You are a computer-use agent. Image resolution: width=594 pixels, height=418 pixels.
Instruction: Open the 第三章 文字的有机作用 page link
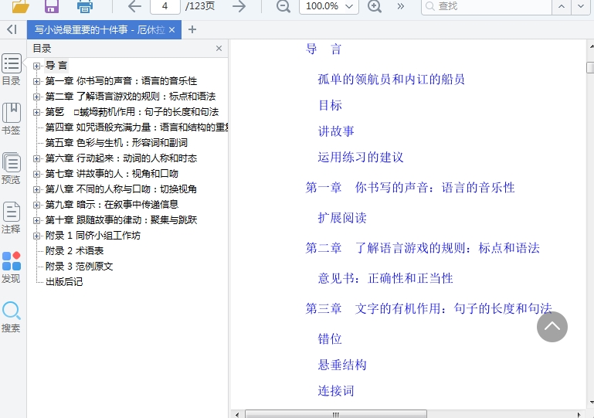pyautogui.click(x=429, y=309)
